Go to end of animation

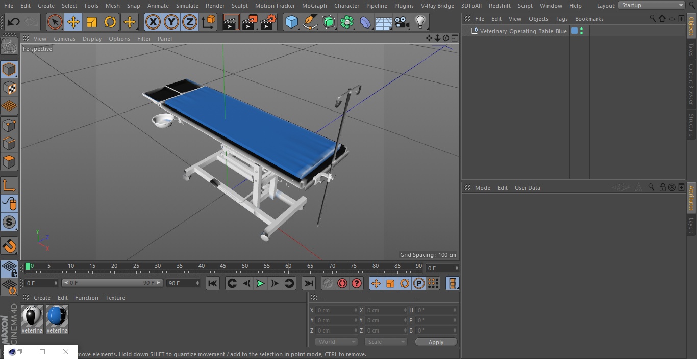tap(309, 283)
